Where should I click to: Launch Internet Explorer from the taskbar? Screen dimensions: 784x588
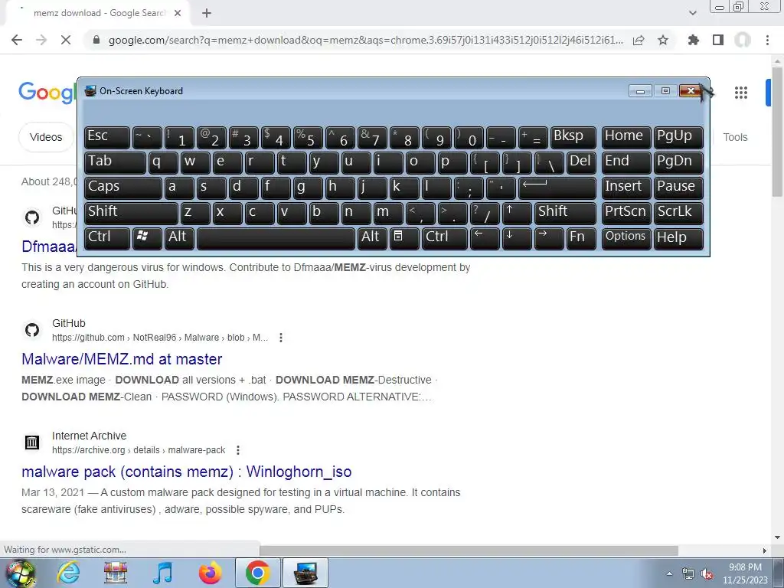pos(68,573)
